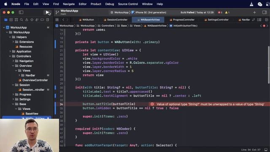This screenshot has height=152, width=270.
Task: Click the error icon on line 34
Action: click(x=152, y=104)
